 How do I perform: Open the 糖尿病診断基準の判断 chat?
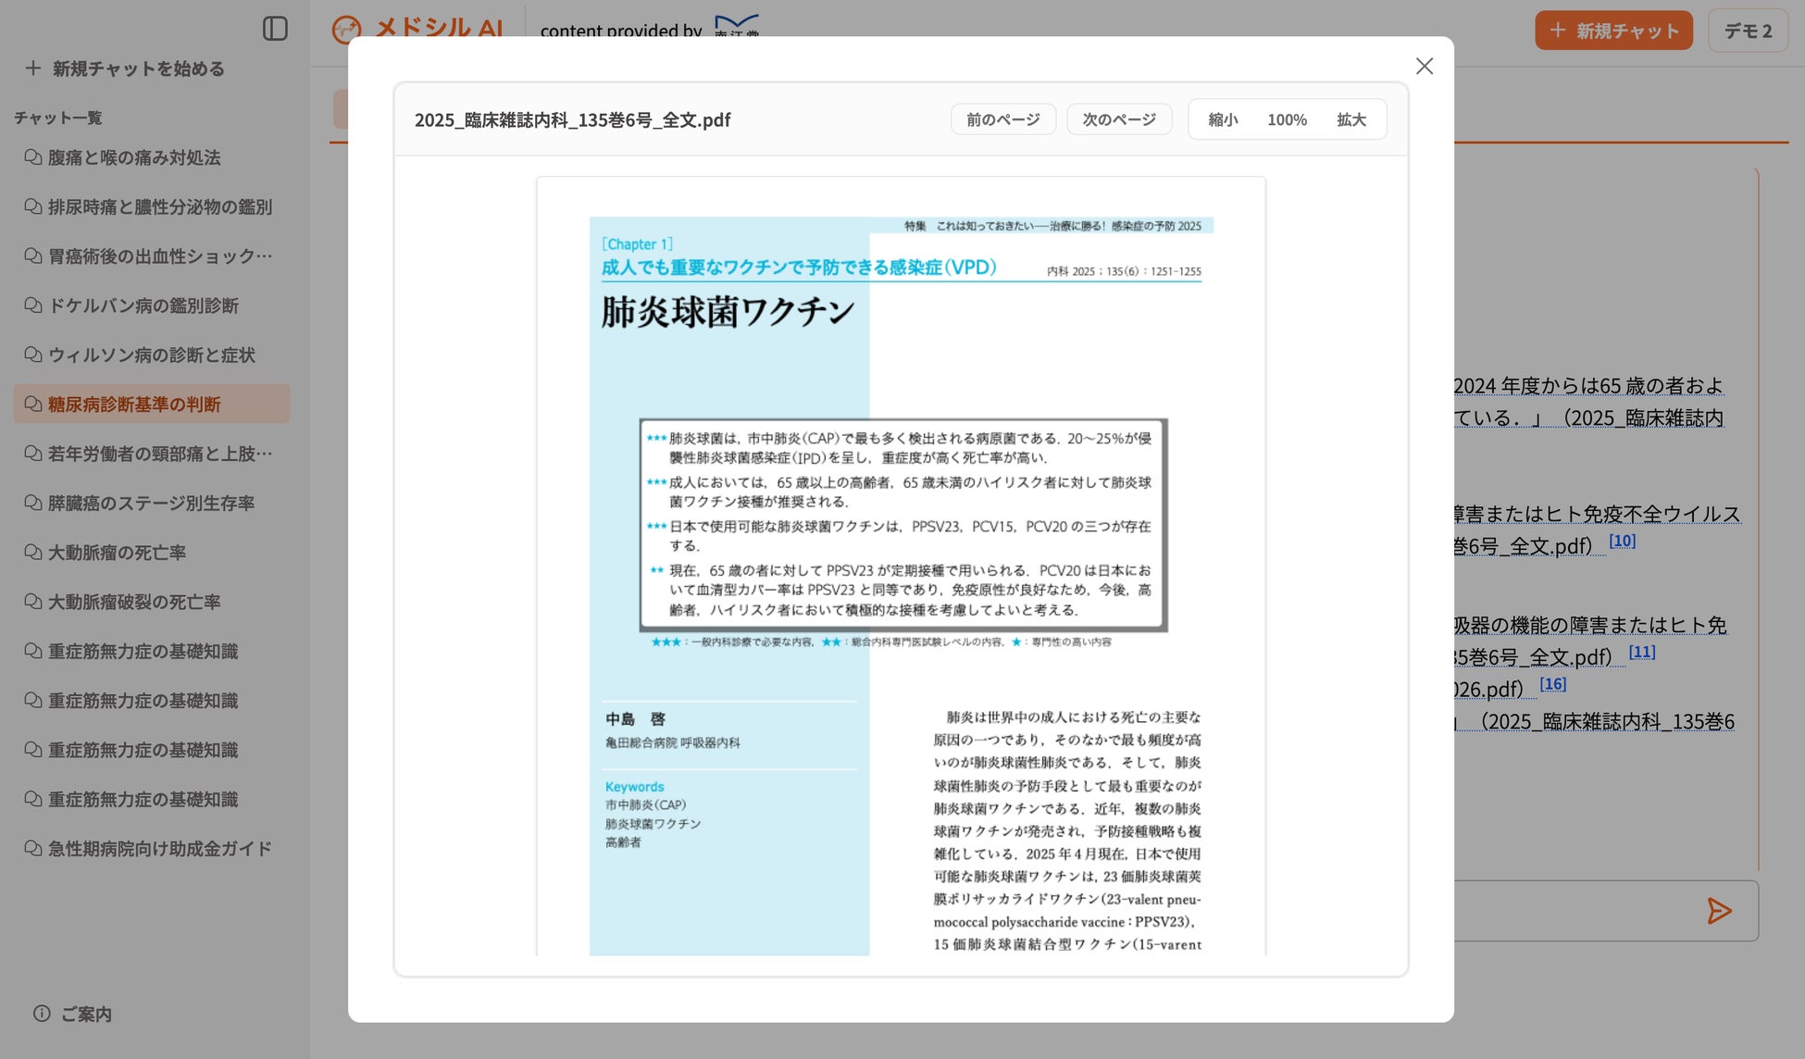coord(134,405)
